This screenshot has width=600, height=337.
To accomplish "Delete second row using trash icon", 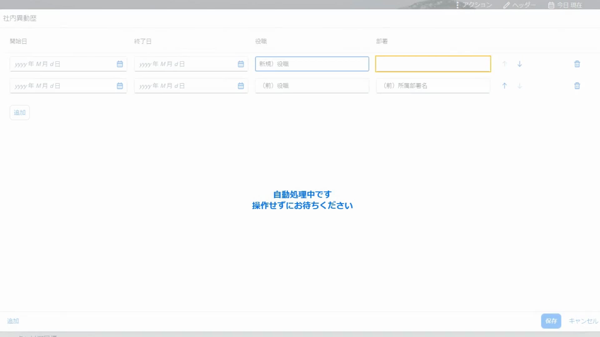I will coord(577,86).
